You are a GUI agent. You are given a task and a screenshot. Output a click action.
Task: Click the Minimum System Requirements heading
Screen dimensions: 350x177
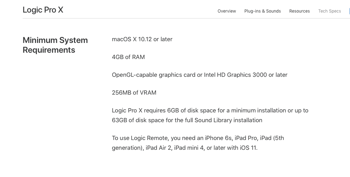tap(55, 45)
